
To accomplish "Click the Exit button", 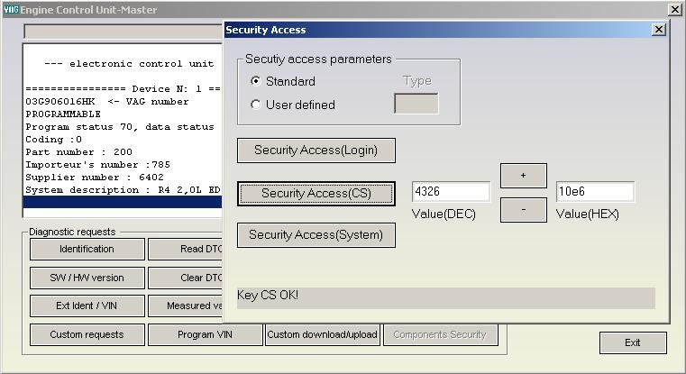I will point(633,342).
